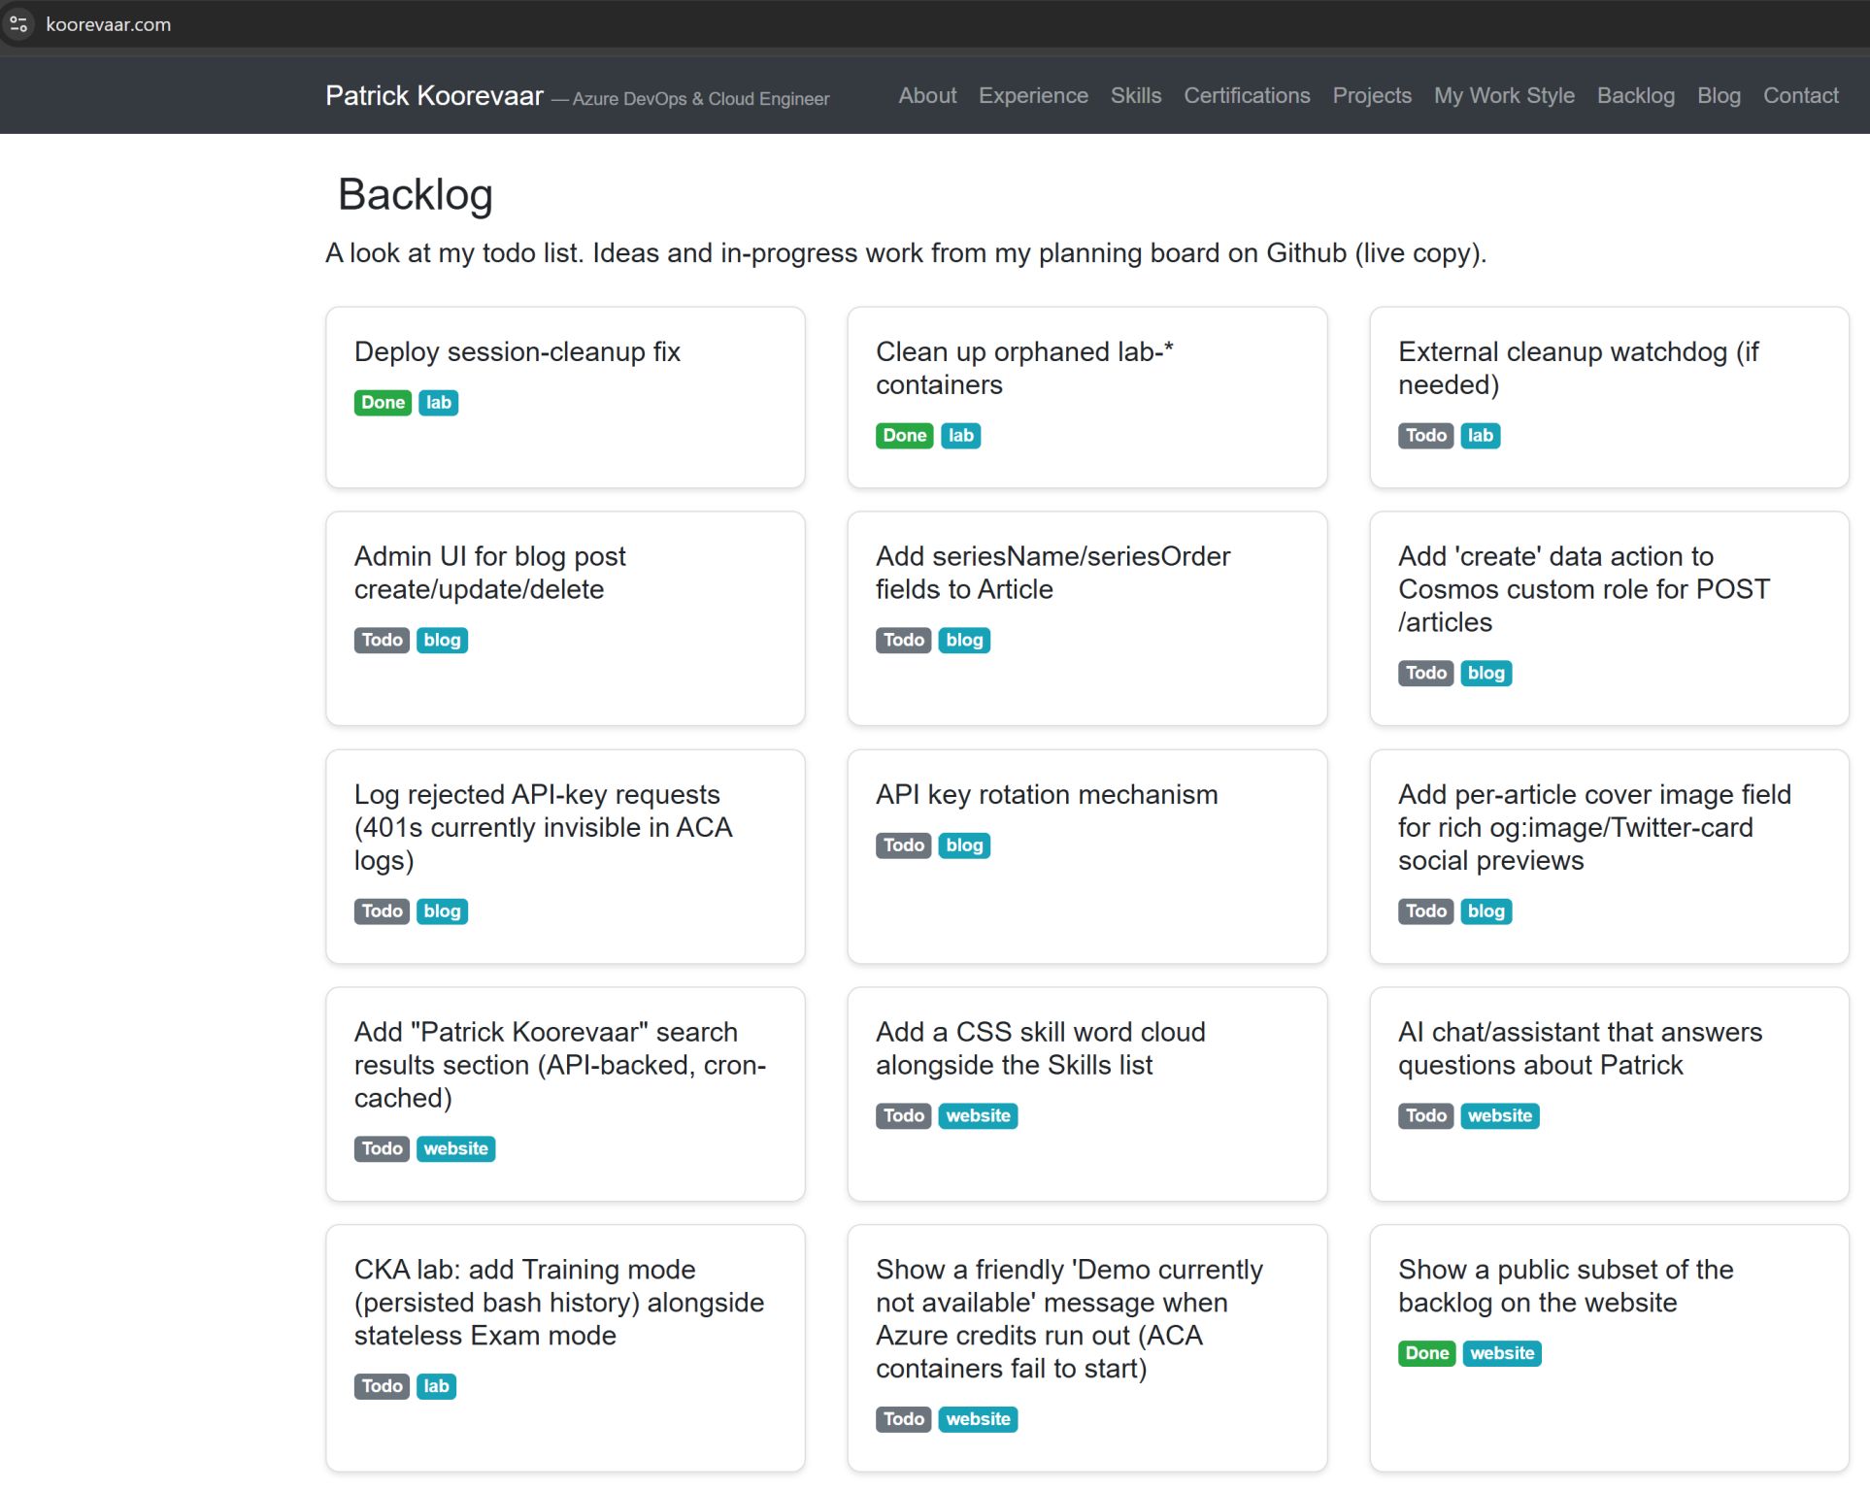The image size is (1870, 1491).
Task: Go to the Experience section
Action: click(1033, 95)
